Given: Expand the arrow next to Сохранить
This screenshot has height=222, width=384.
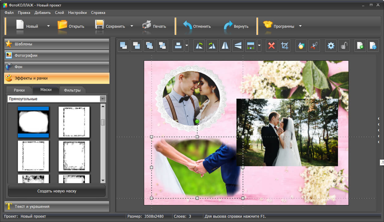Looking at the screenshot, I should 132,26.
